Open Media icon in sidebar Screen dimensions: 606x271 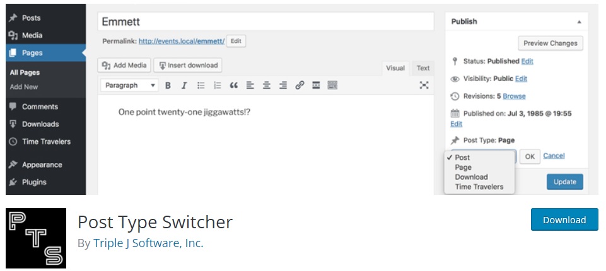(13, 35)
